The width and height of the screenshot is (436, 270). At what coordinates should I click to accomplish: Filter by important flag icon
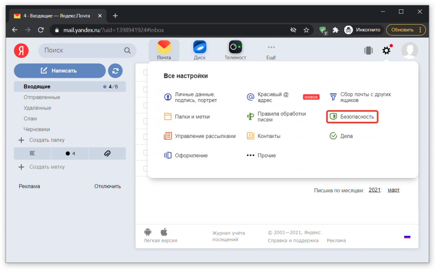coord(32,153)
